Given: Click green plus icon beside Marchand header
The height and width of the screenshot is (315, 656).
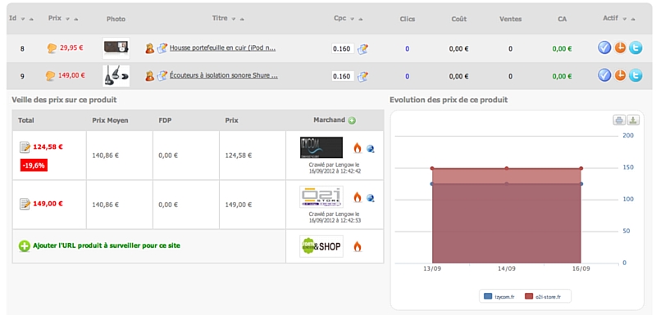Looking at the screenshot, I should click(x=352, y=120).
